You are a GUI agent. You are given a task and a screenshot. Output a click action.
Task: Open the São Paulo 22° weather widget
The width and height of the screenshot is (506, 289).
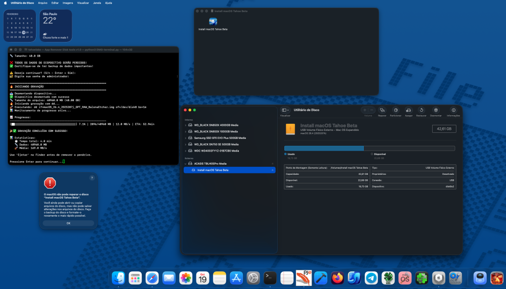pyautogui.click(x=56, y=25)
